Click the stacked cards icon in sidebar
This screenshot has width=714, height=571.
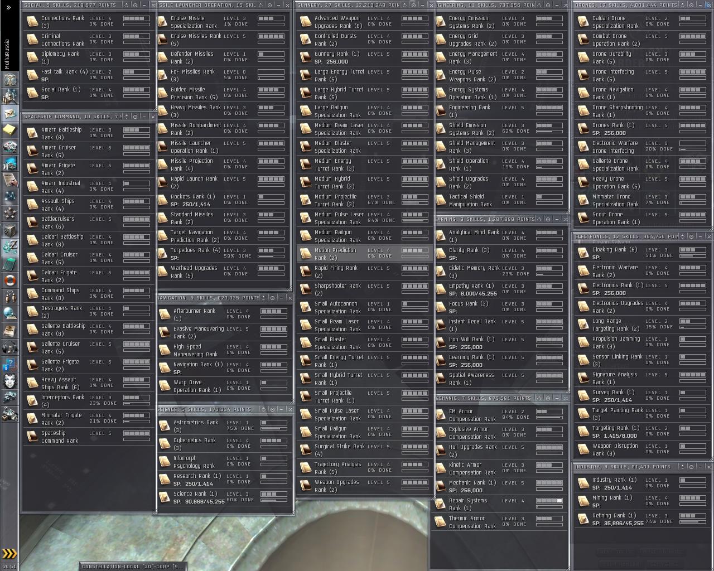click(9, 147)
